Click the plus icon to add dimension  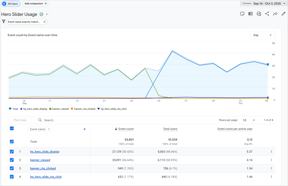coord(84,129)
